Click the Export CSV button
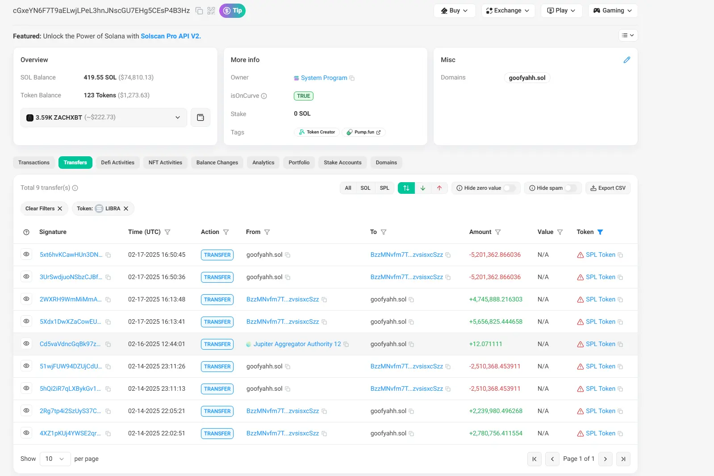This screenshot has height=476, width=714. point(608,188)
